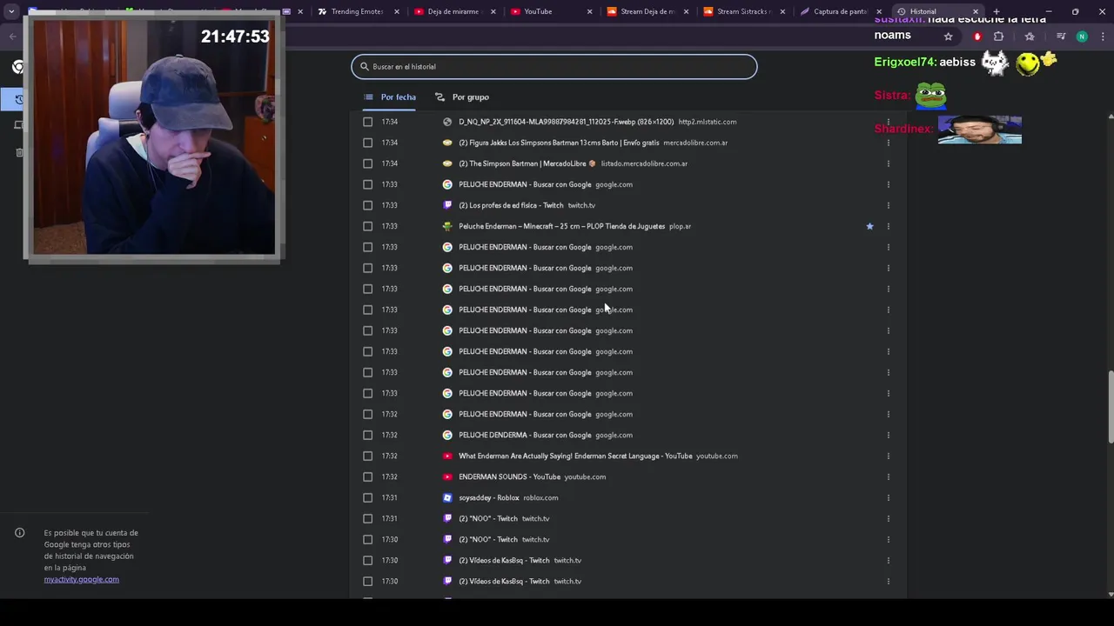Image resolution: width=1114 pixels, height=626 pixels.
Task: Open three-dot menu for Figura Jakks row
Action: (888, 143)
